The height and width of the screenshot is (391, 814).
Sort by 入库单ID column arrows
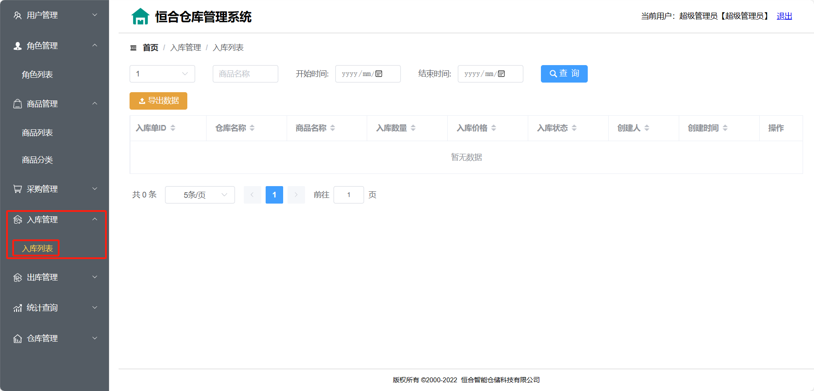click(x=173, y=128)
